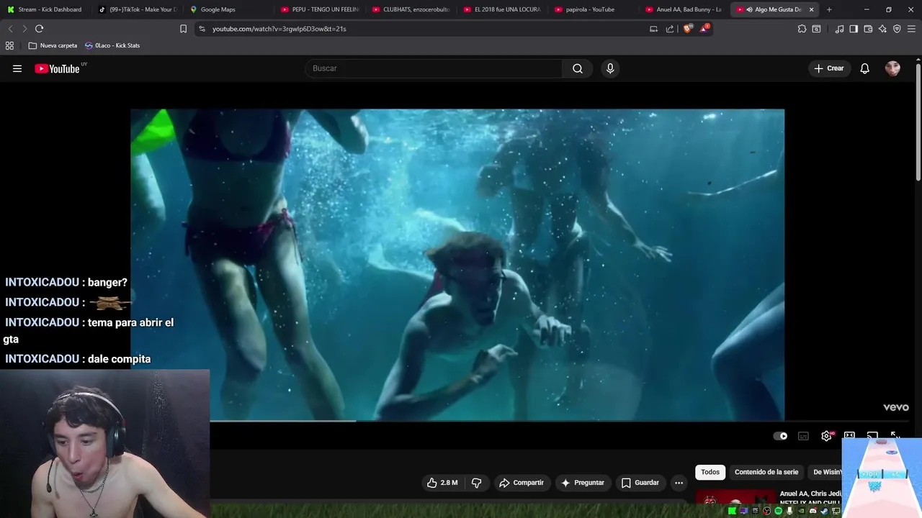Click the underwater video to pause
This screenshot has width=922, height=518.
(x=457, y=265)
